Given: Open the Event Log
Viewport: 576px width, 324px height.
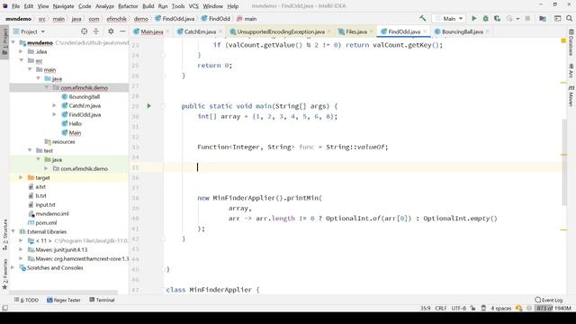Looking at the screenshot, I should click(549, 300).
